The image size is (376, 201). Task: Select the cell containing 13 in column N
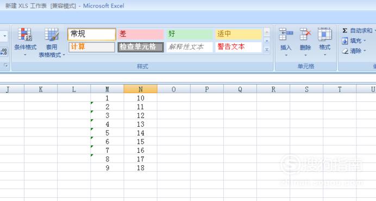(x=141, y=124)
